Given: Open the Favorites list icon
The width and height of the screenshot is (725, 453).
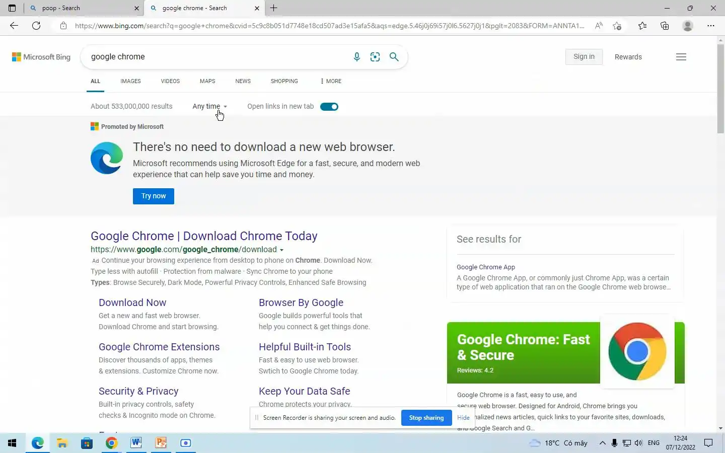Looking at the screenshot, I should pyautogui.click(x=642, y=26).
